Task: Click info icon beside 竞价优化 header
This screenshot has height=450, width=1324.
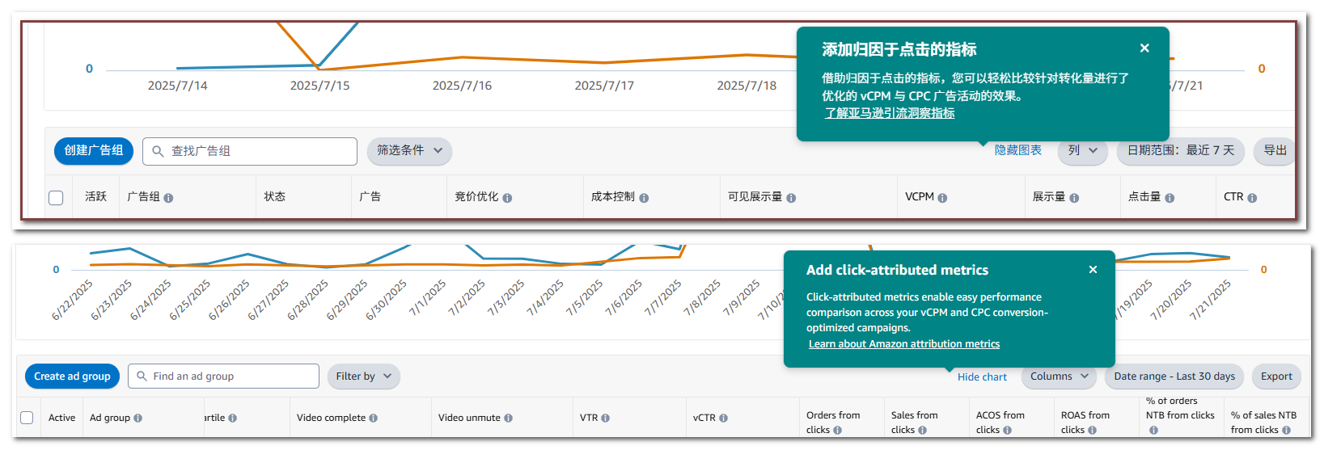Action: point(507,198)
